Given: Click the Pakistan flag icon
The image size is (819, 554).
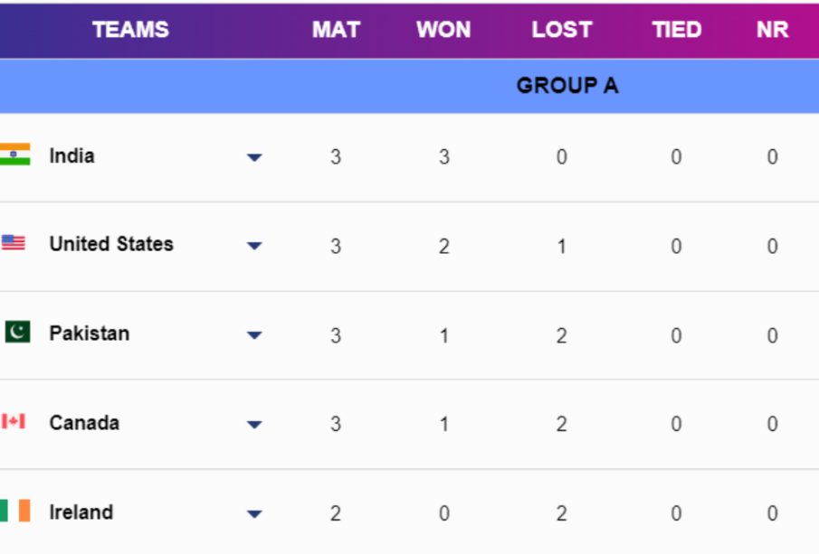Looking at the screenshot, I should pos(17,333).
